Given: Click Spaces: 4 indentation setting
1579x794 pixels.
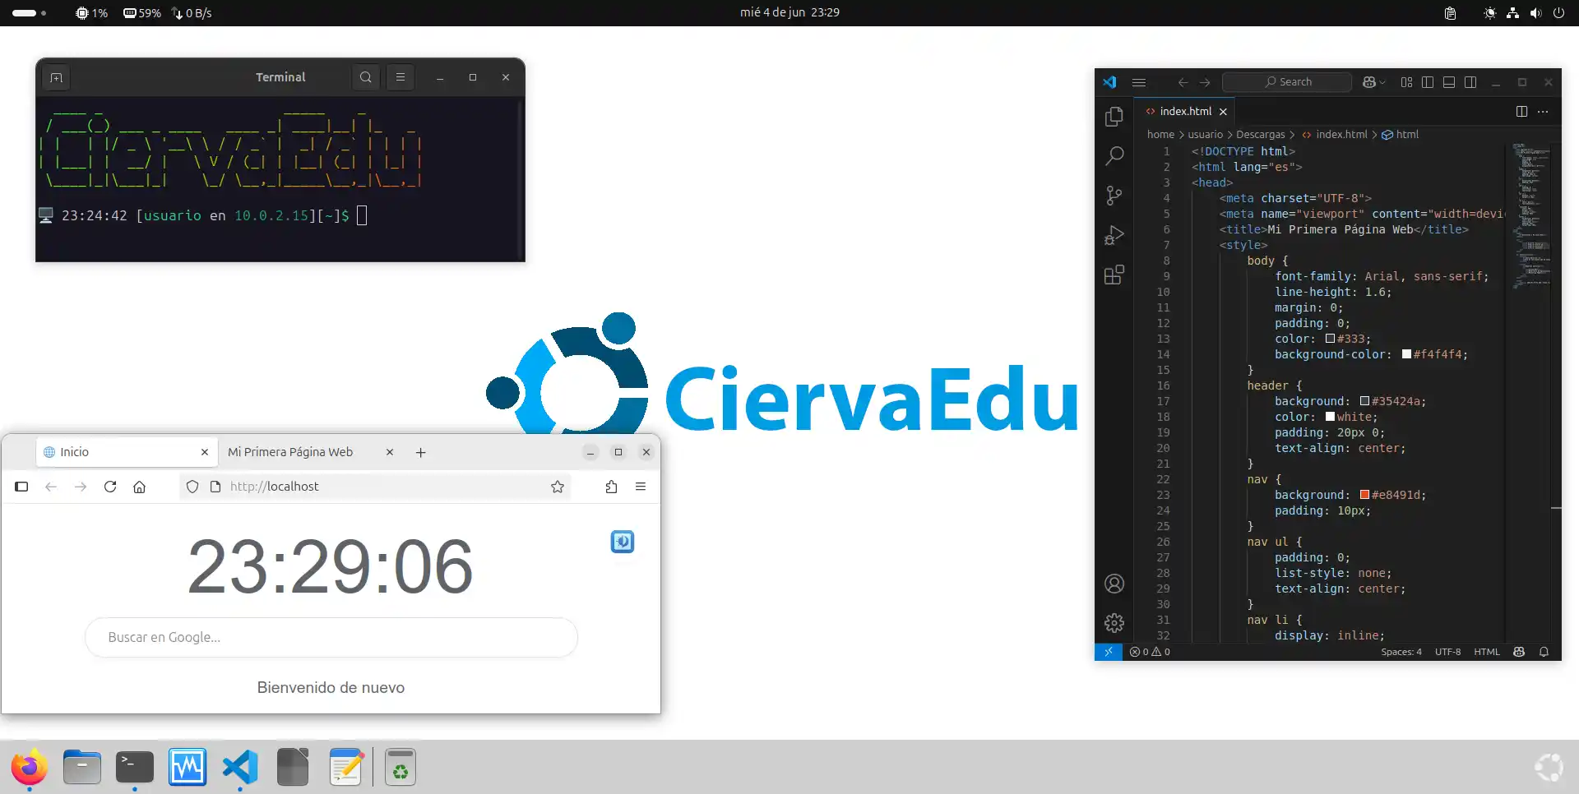Looking at the screenshot, I should (1402, 652).
